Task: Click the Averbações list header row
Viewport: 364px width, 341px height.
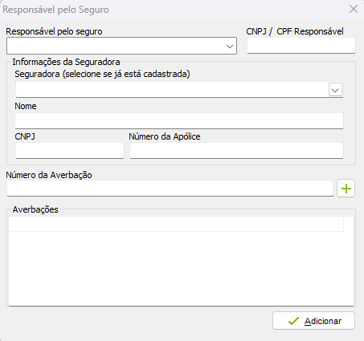Action: [177, 225]
